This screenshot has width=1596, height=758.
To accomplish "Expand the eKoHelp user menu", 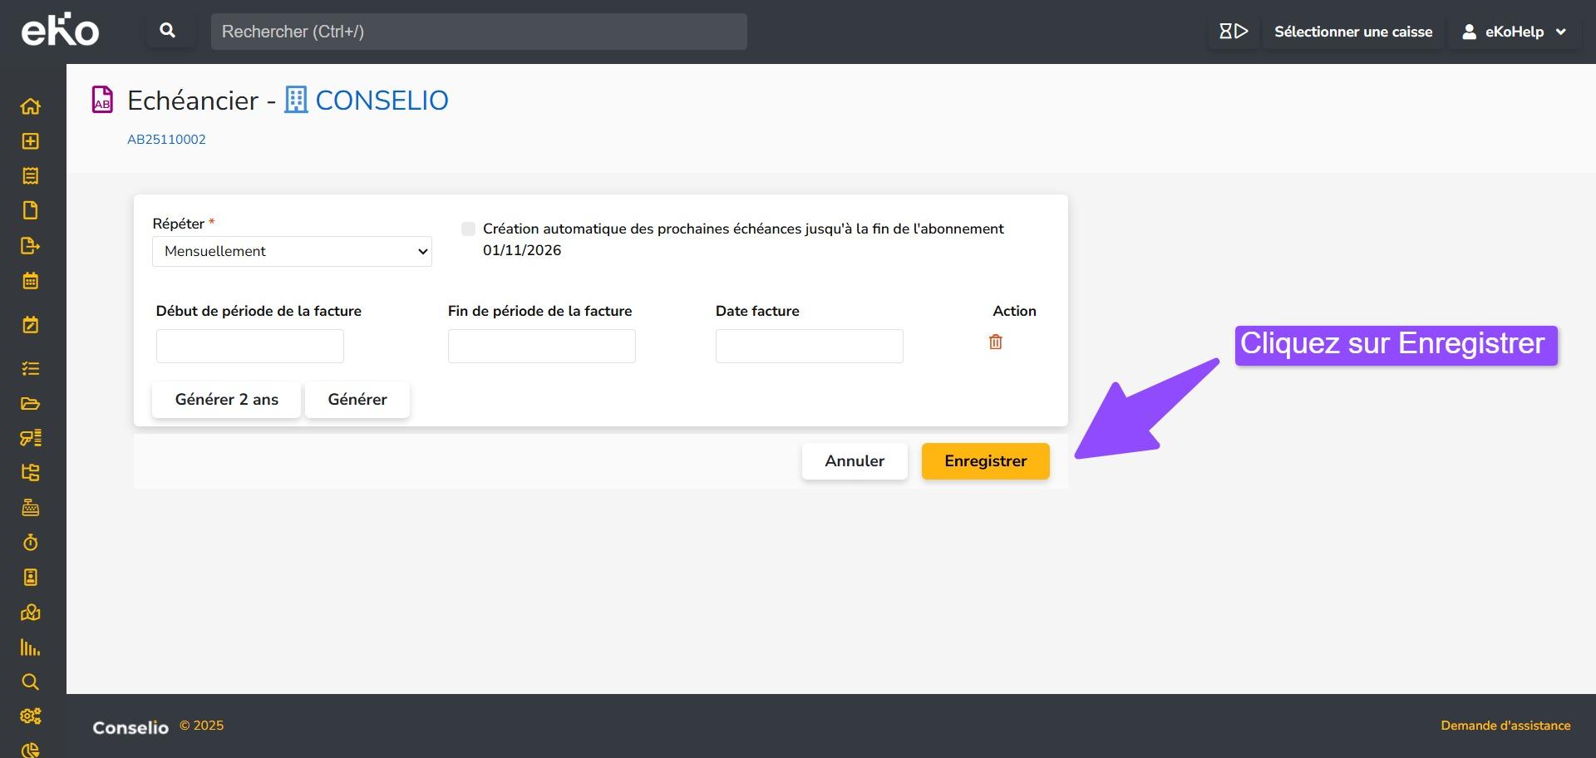I will click(x=1515, y=32).
